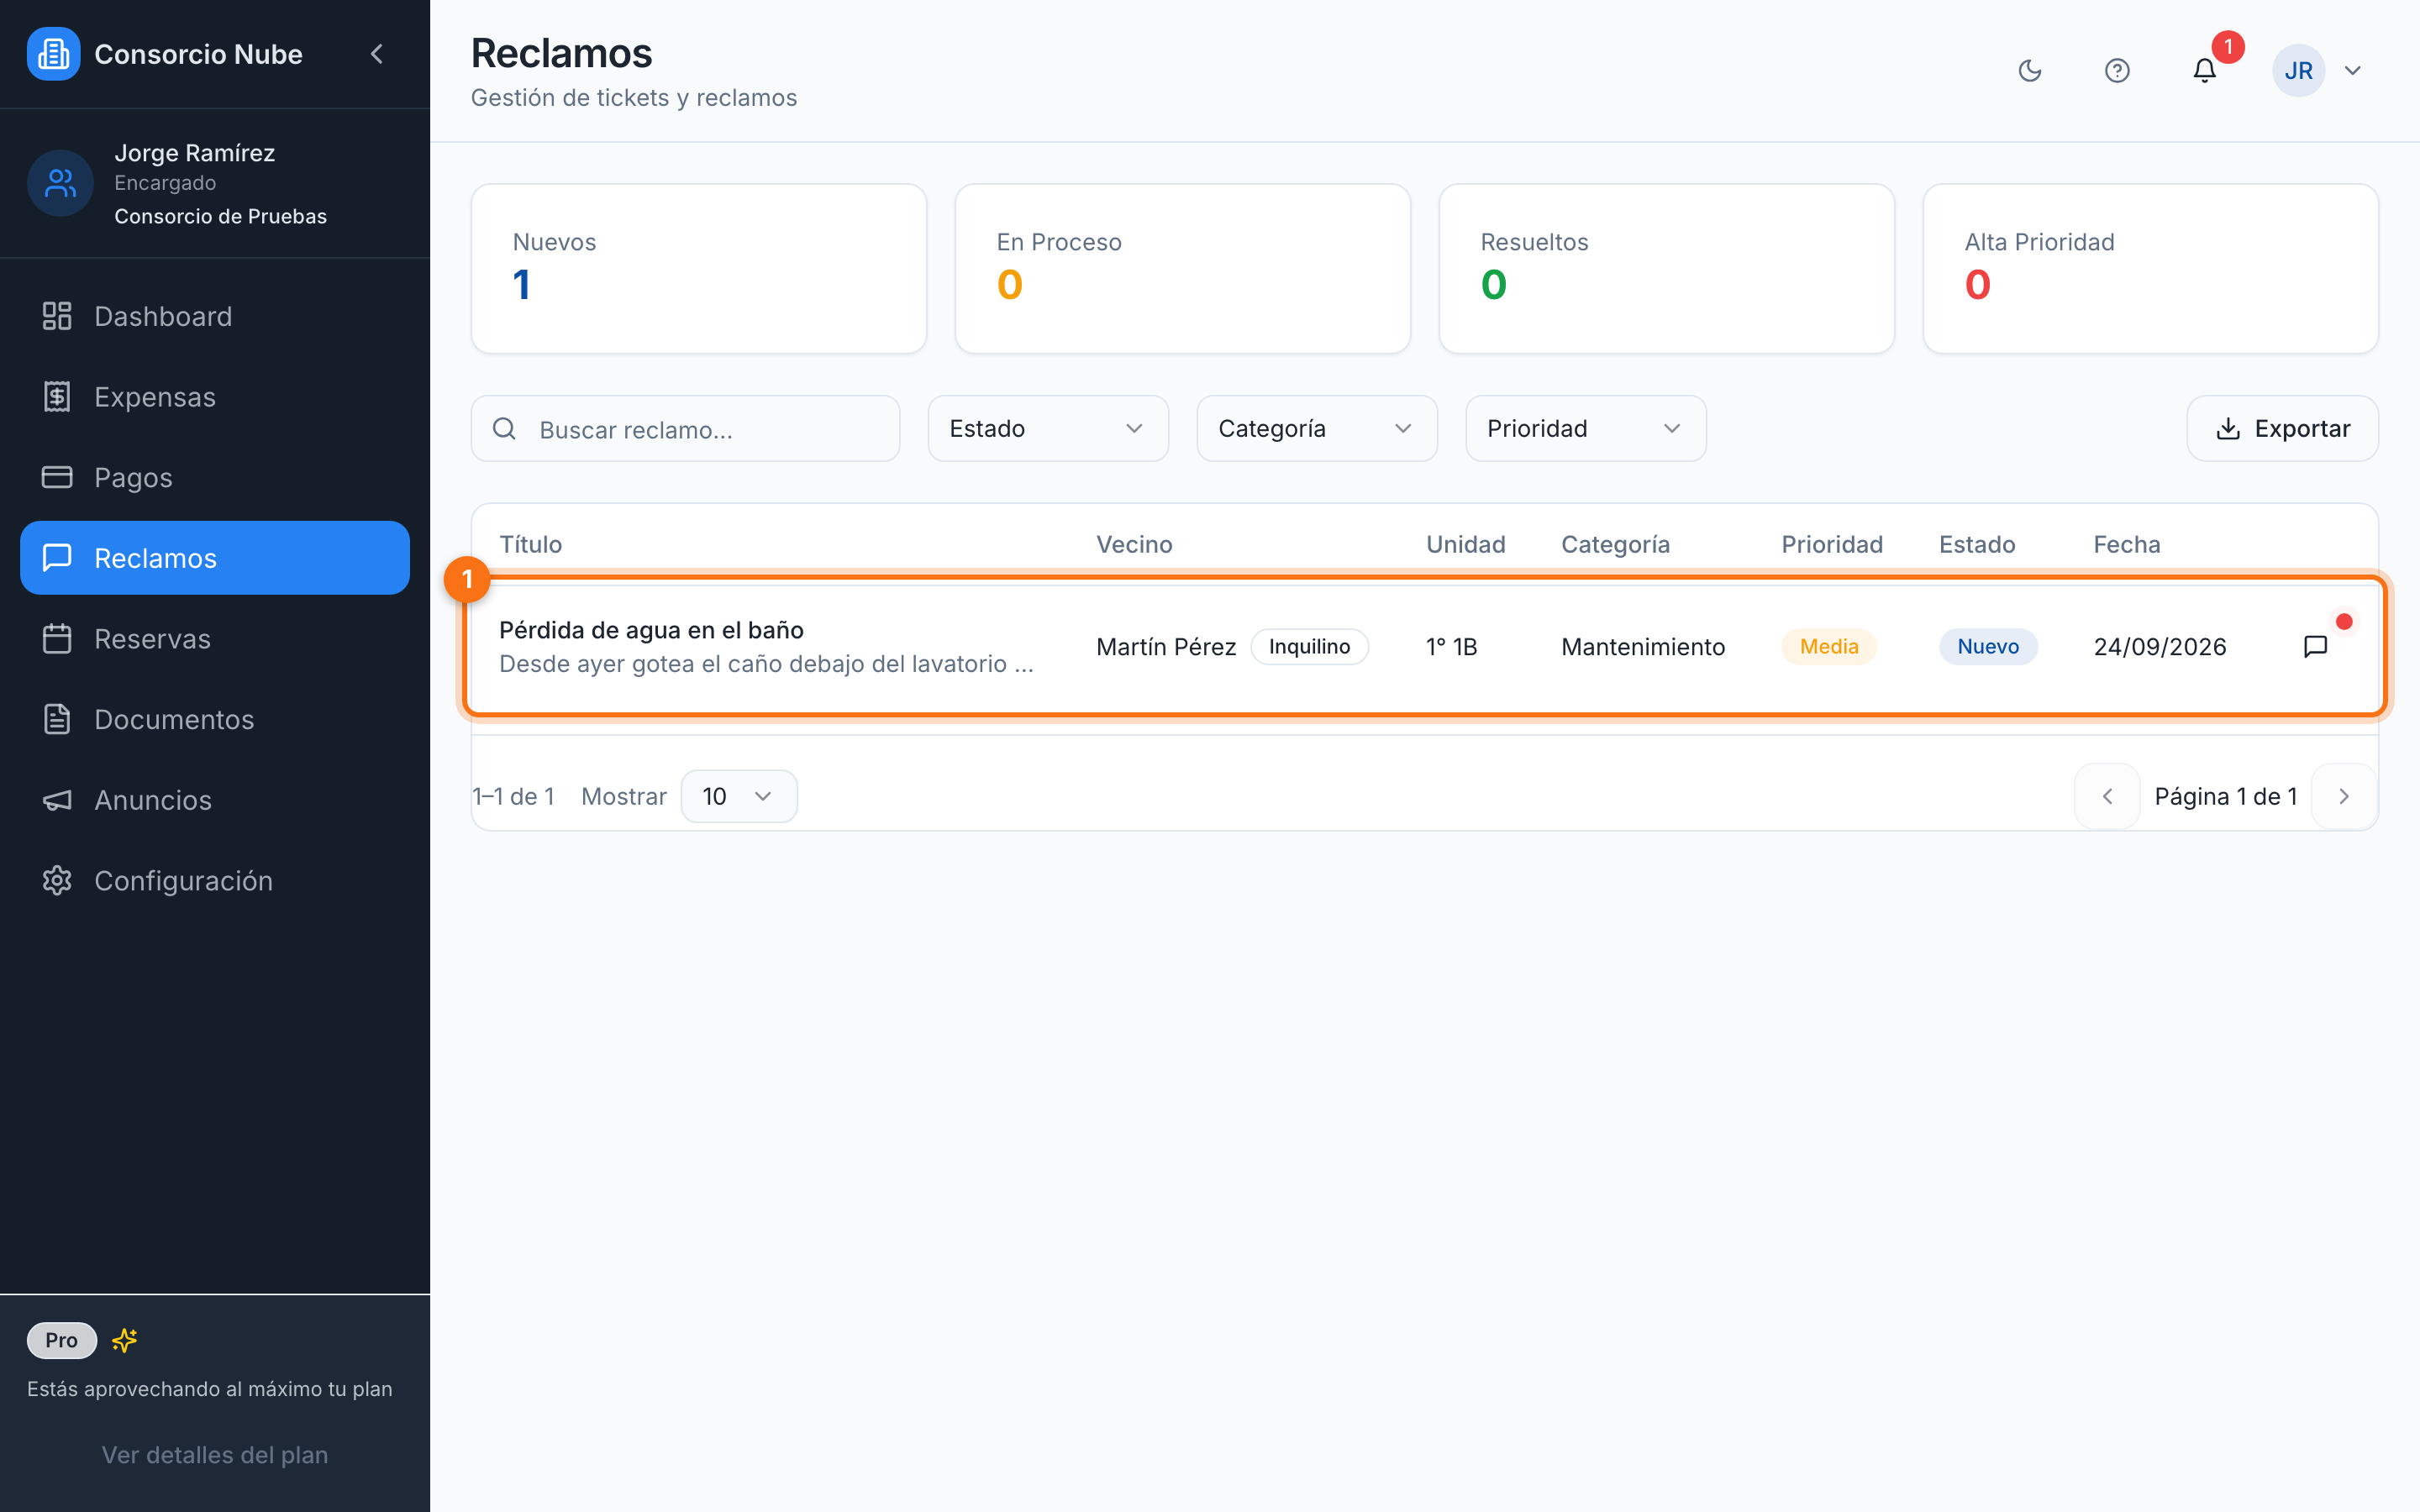The height and width of the screenshot is (1512, 2420).
Task: Open notifications from the bell icon
Action: pos(2205,70)
